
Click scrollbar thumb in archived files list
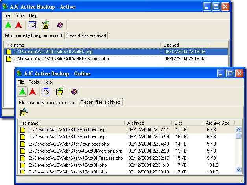[x=238, y=136]
